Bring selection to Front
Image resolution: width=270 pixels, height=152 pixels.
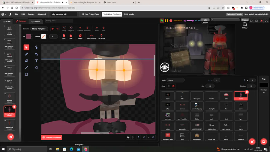pyautogui.click(x=97, y=29)
